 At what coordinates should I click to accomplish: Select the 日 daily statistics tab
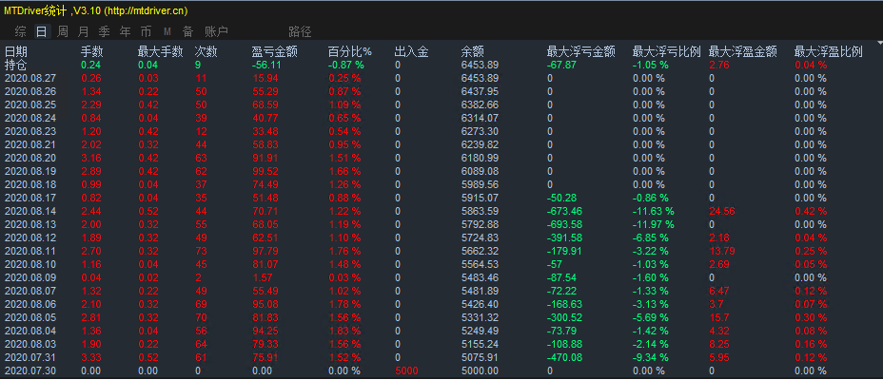point(41,31)
